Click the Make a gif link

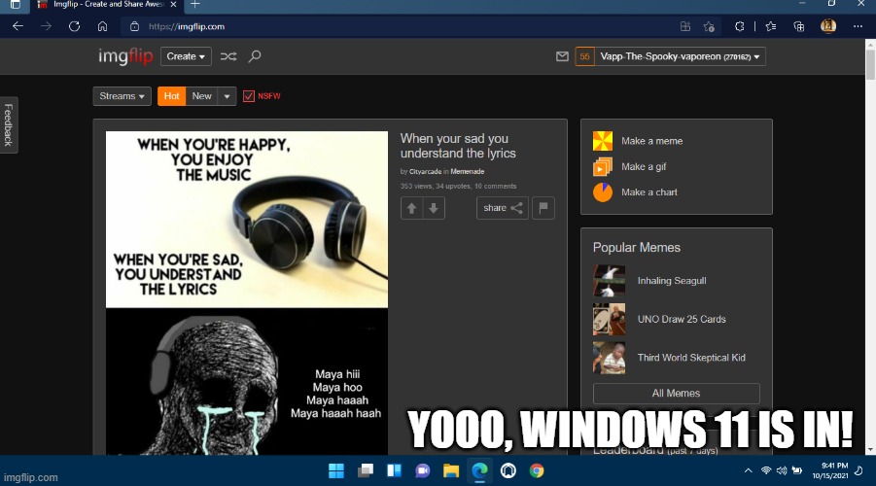[x=644, y=166]
